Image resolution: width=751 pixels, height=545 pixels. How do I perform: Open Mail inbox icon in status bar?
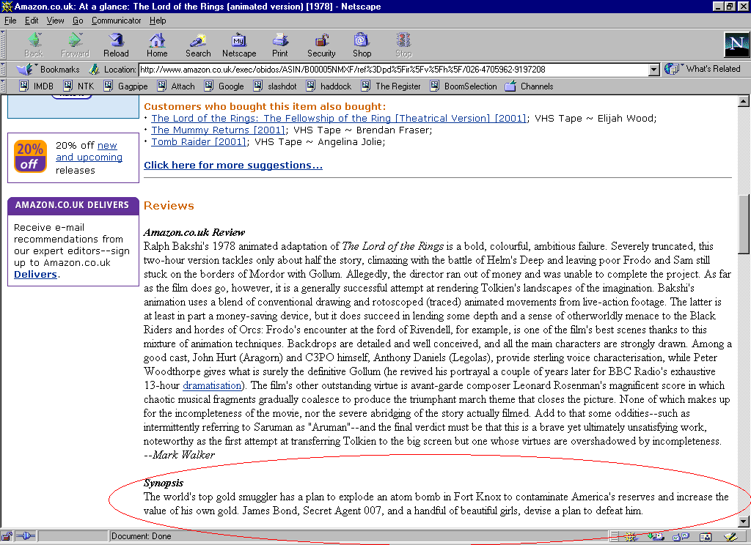tap(655, 537)
